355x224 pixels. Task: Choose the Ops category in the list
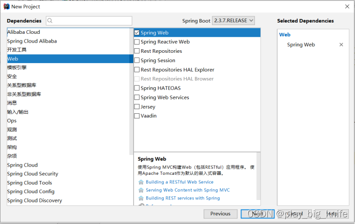(12, 120)
